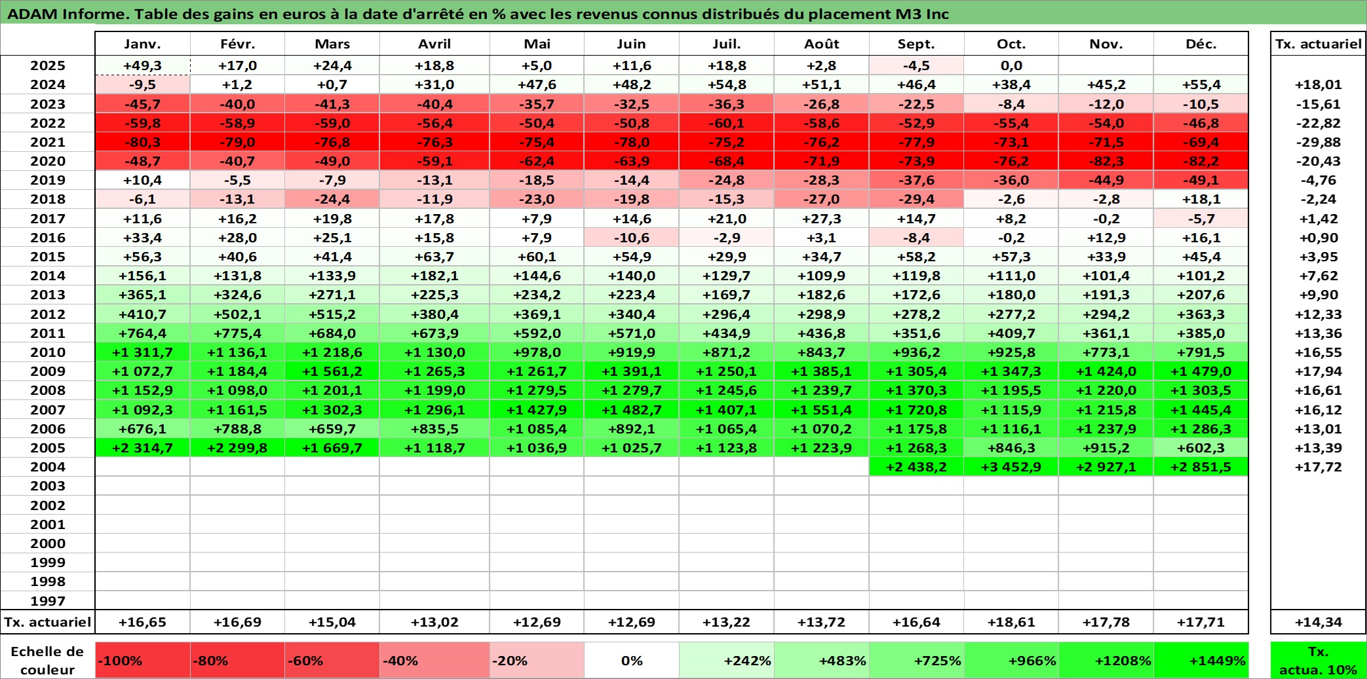Select cell +55,4 for December 2024

click(1201, 84)
